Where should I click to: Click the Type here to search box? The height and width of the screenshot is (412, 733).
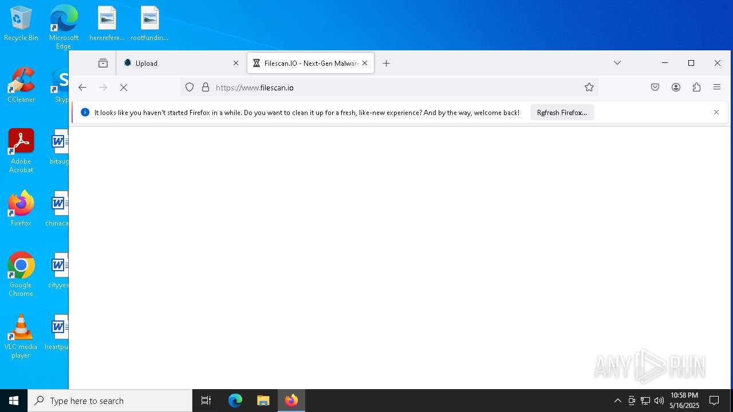110,401
